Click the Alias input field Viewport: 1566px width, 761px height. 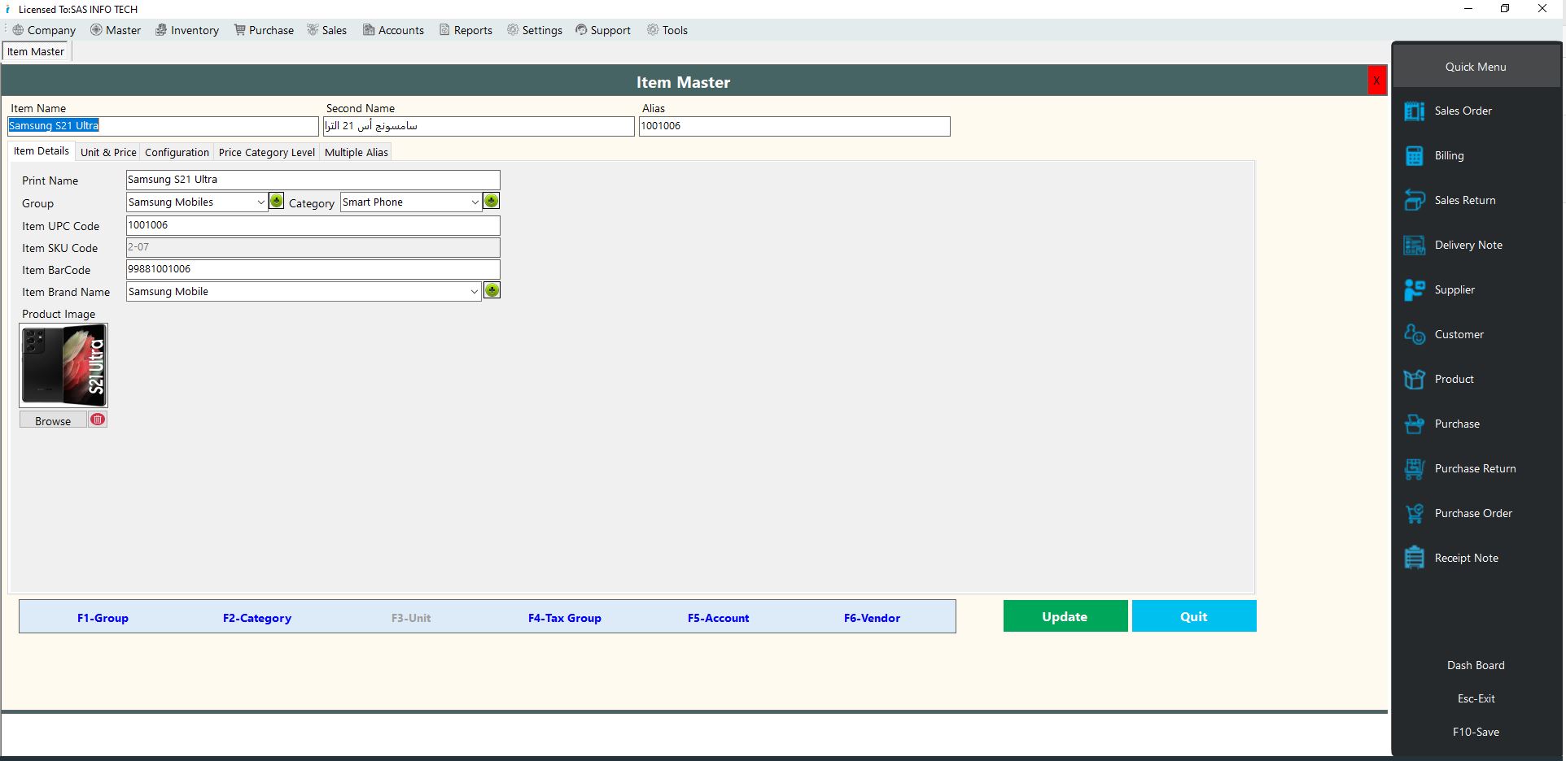pyautogui.click(x=794, y=126)
